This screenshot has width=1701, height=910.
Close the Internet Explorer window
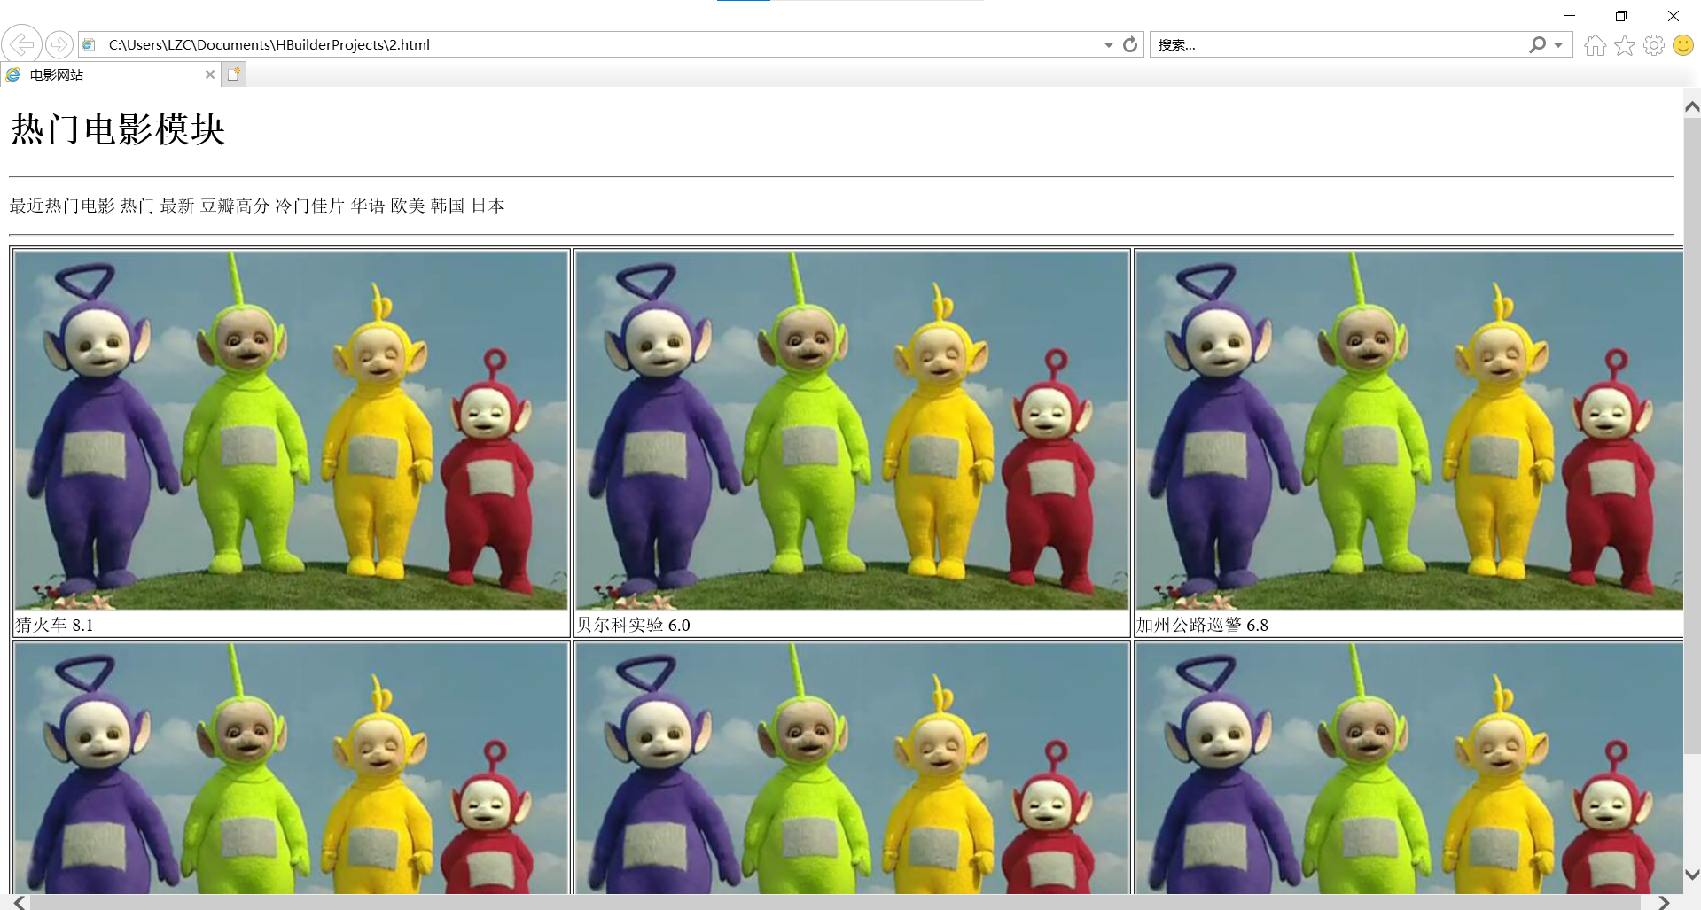click(1674, 15)
